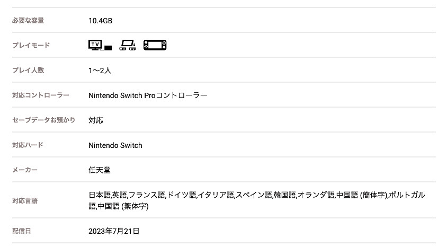This screenshot has width=447, height=246.
Task: Click the handheld mode play icon
Action: [155, 45]
